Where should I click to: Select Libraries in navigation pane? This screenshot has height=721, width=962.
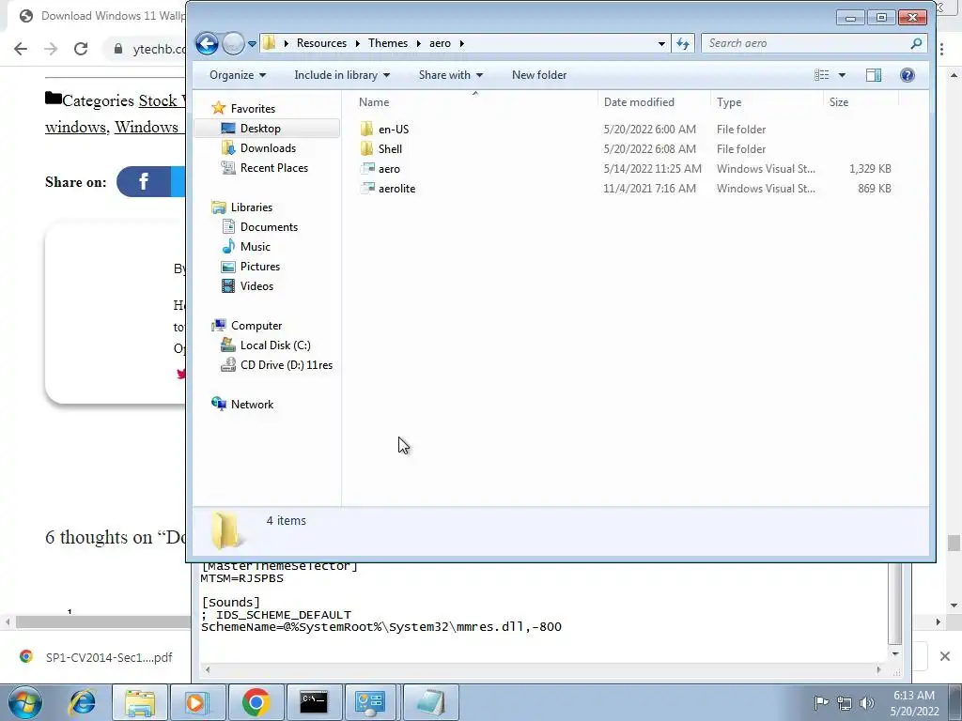(x=252, y=207)
